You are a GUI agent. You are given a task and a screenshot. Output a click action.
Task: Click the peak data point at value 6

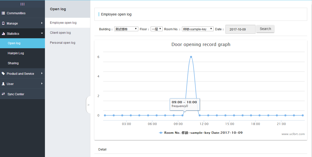[x=191, y=57]
